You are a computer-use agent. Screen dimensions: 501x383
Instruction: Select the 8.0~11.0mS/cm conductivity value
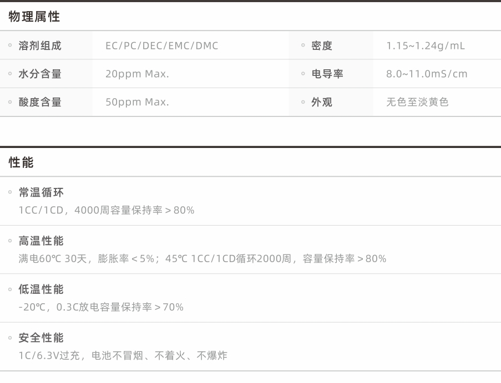tap(427, 74)
